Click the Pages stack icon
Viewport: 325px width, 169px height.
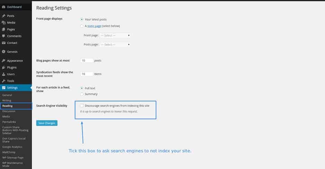(3, 30)
